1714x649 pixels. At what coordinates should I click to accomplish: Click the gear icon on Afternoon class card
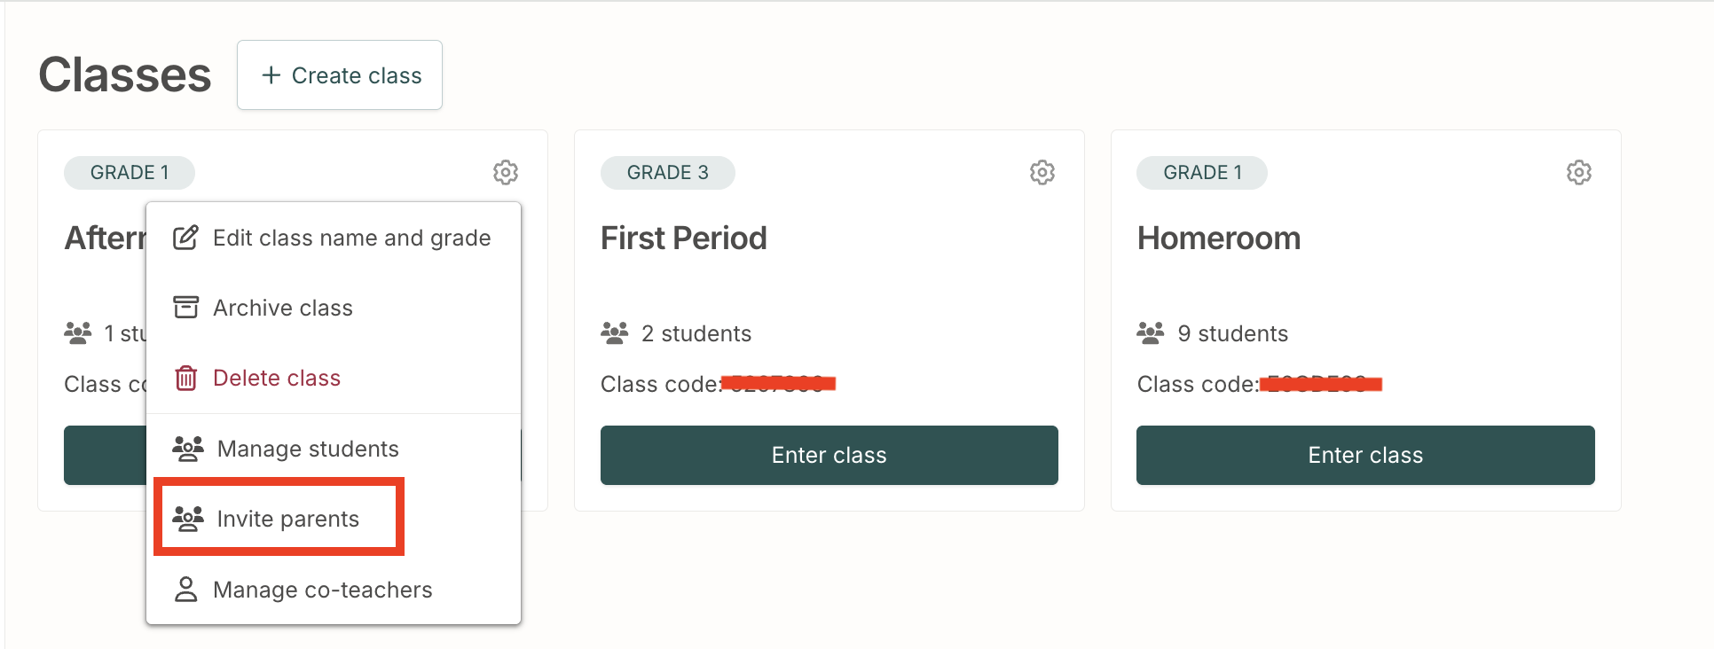pyautogui.click(x=506, y=172)
